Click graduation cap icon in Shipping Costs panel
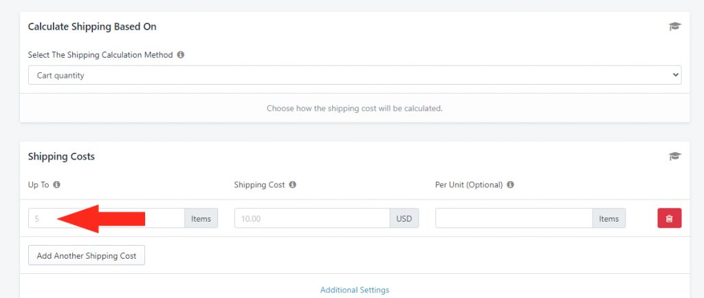 (x=674, y=156)
